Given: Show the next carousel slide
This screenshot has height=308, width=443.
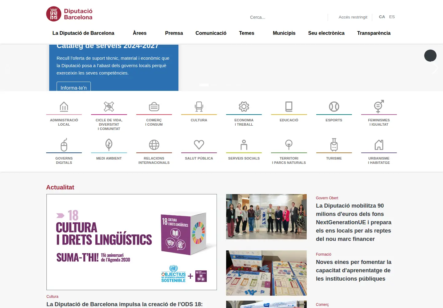Looking at the screenshot, I should pyautogui.click(x=435, y=68).
